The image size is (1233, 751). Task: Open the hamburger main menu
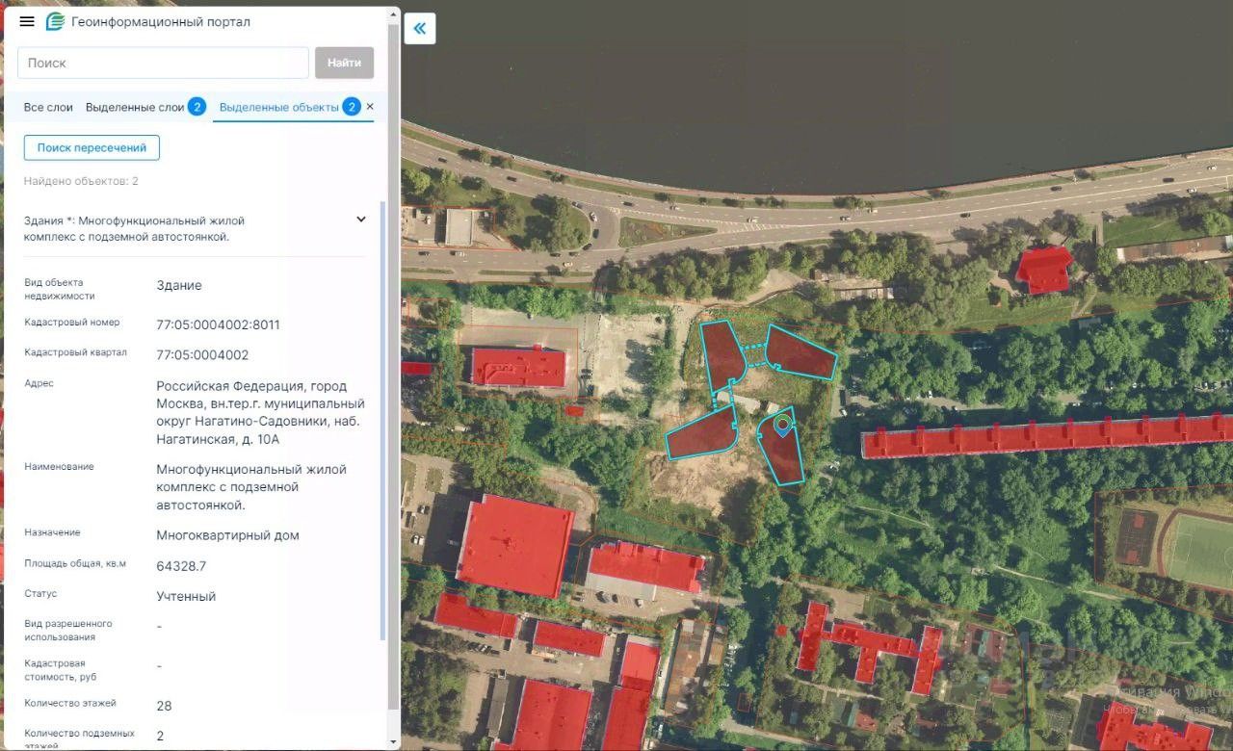[27, 21]
